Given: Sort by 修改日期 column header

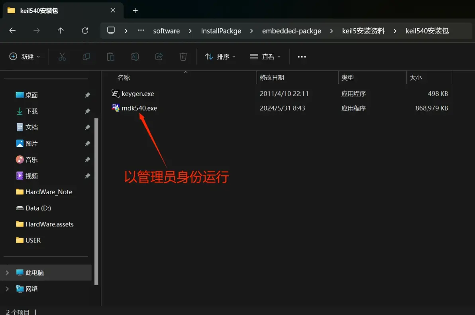Looking at the screenshot, I should click(x=272, y=78).
